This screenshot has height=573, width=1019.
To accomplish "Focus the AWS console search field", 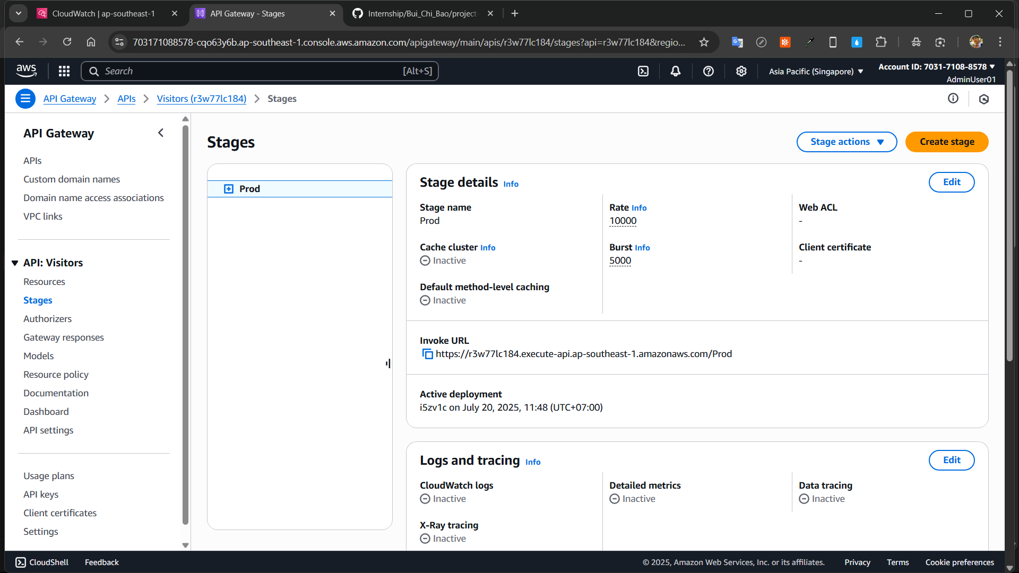I will tap(260, 71).
